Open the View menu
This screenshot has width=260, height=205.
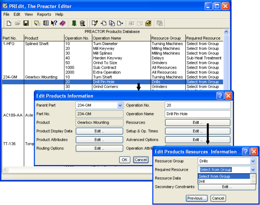29,14
